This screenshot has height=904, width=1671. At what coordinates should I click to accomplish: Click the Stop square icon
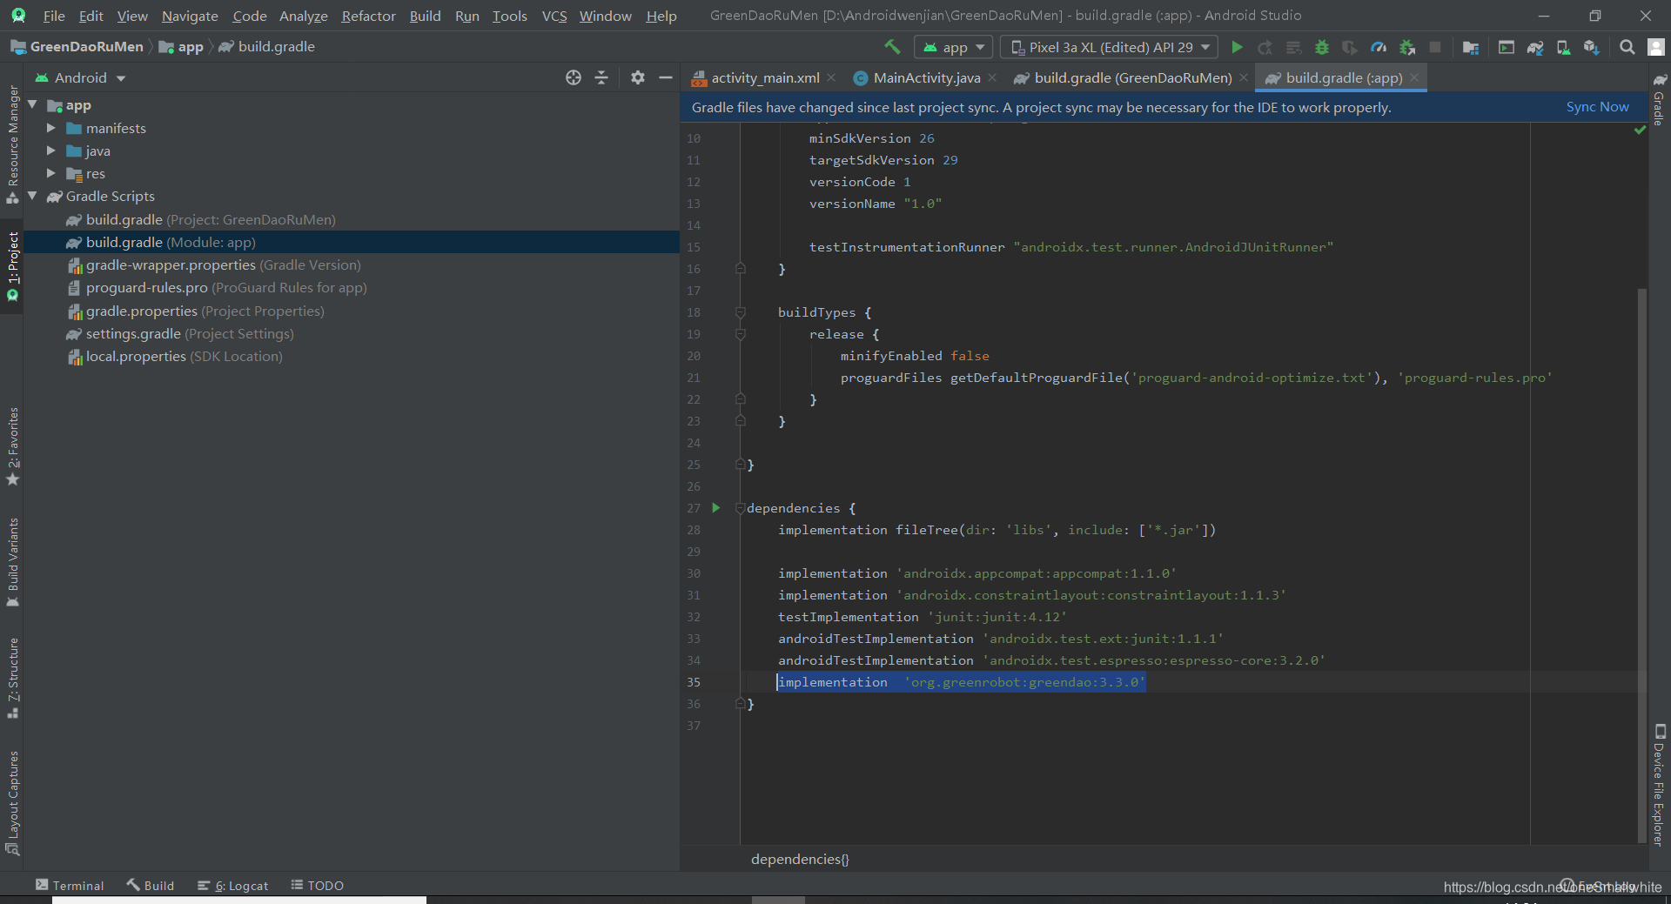[x=1435, y=47]
